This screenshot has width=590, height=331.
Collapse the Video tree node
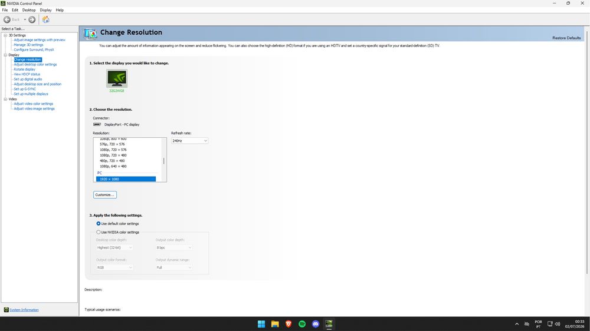click(x=5, y=99)
